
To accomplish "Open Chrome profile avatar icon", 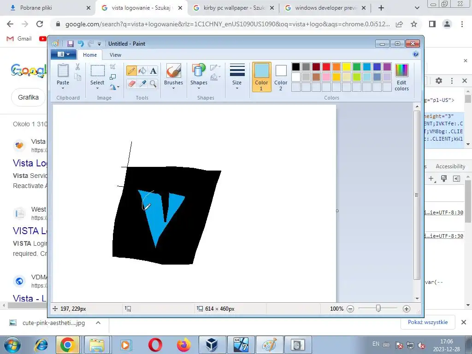I will (447, 24).
